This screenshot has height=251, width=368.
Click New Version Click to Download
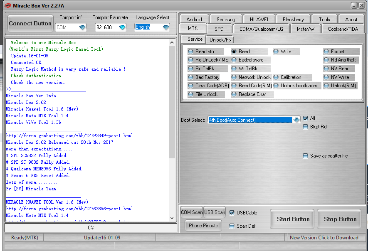[324, 238]
